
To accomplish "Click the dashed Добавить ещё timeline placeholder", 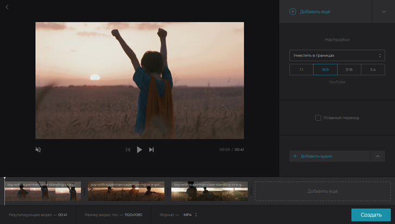I will [x=322, y=191].
